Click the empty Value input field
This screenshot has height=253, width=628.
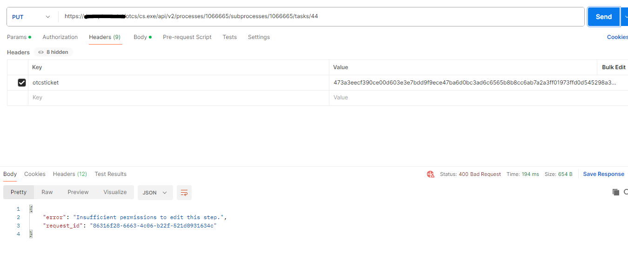pyautogui.click(x=479, y=97)
